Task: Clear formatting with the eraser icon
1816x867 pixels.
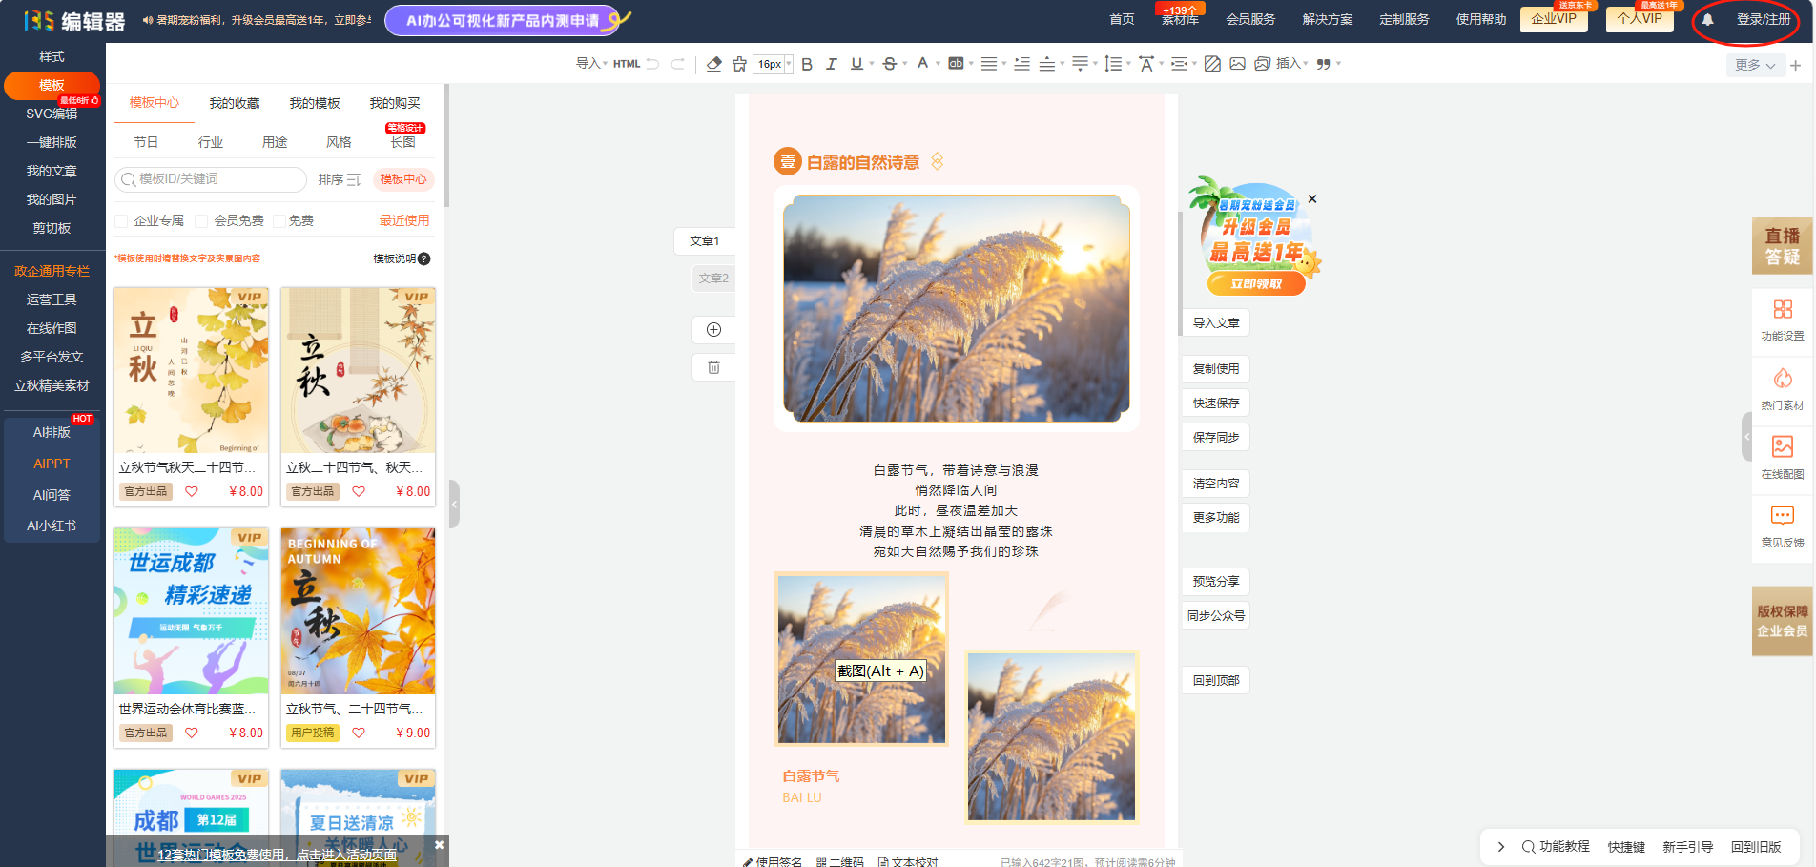Action: click(x=713, y=64)
